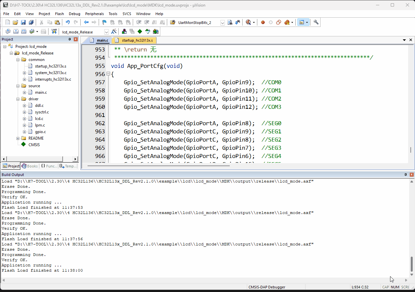This screenshot has height=292, width=415.
Task: Collapse the App_PortCfg function fold marker
Action: [x=108, y=74]
